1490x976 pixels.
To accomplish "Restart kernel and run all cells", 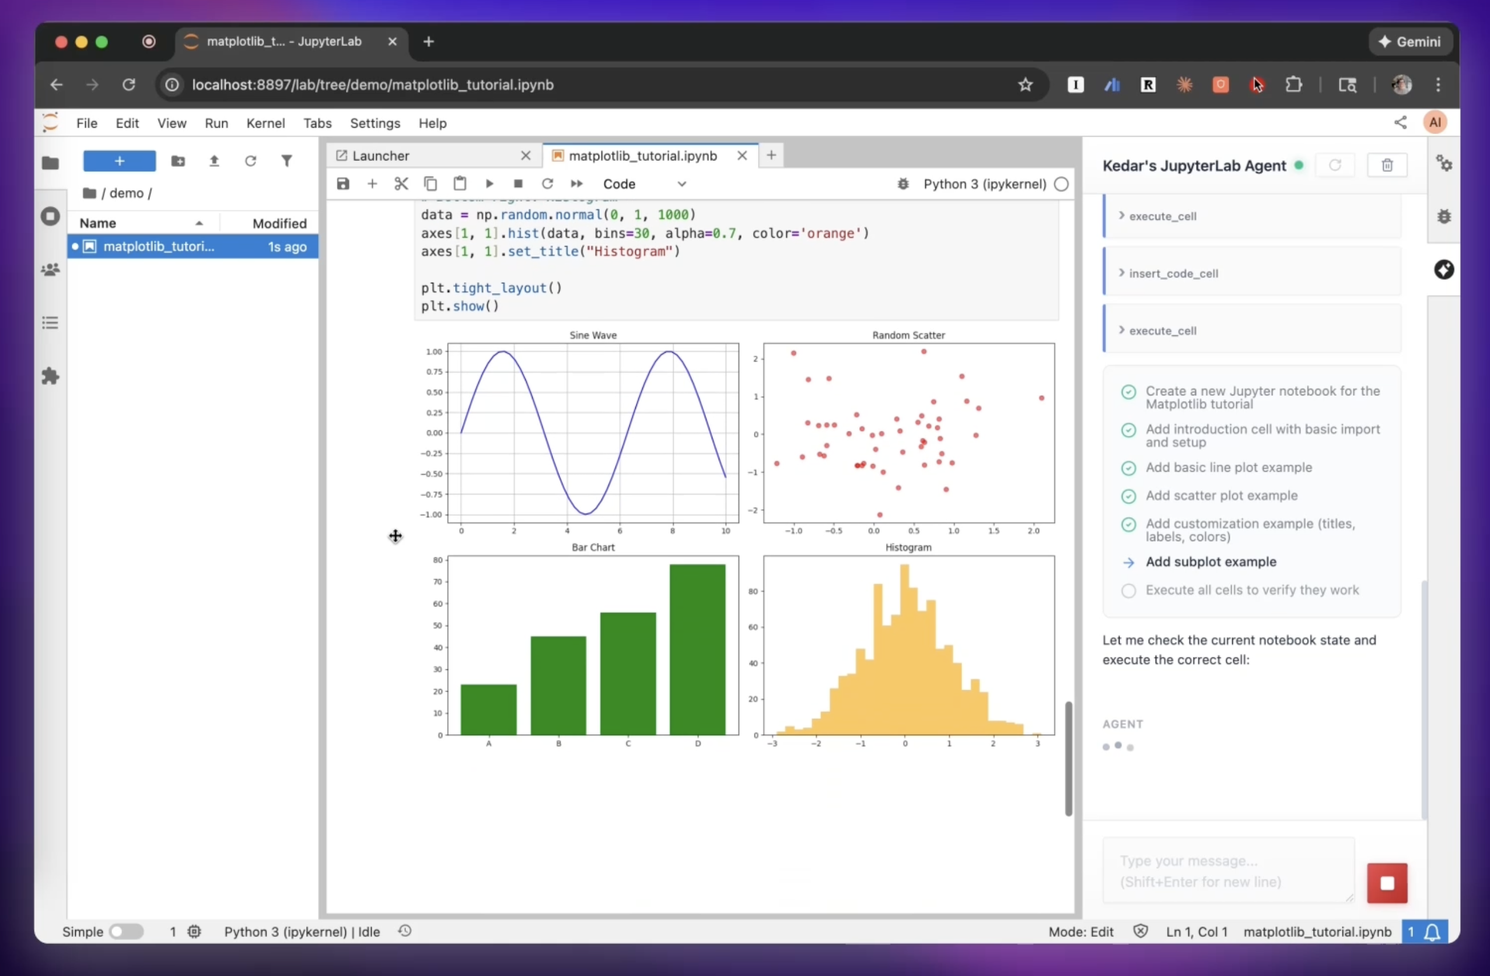I will pos(576,184).
